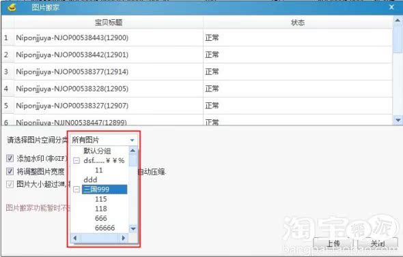Click the dropdown list scroll right arrow
Image resolution: width=403 pixels, height=257 pixels.
pyautogui.click(x=123, y=238)
